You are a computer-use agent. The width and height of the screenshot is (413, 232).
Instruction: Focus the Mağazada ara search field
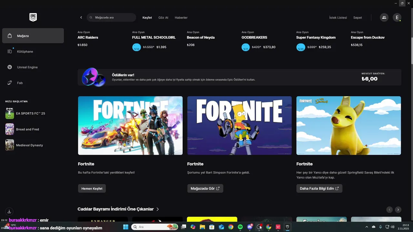(x=111, y=17)
